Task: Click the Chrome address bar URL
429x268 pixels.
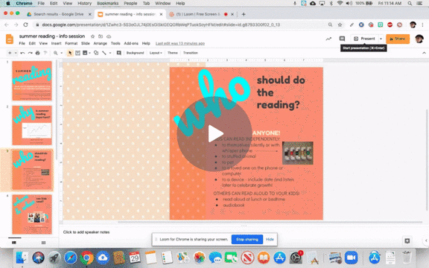Action: pos(161,25)
